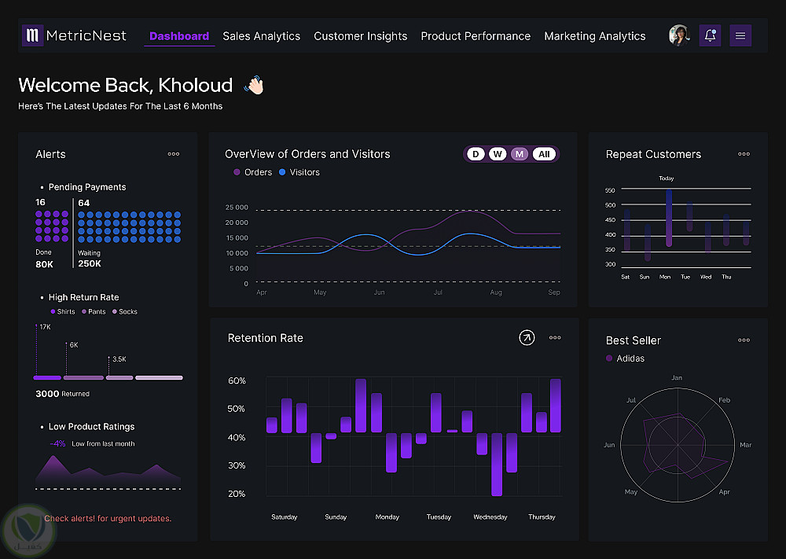Open the hamburger menu icon
Image resolution: width=786 pixels, height=559 pixels.
pyautogui.click(x=740, y=35)
